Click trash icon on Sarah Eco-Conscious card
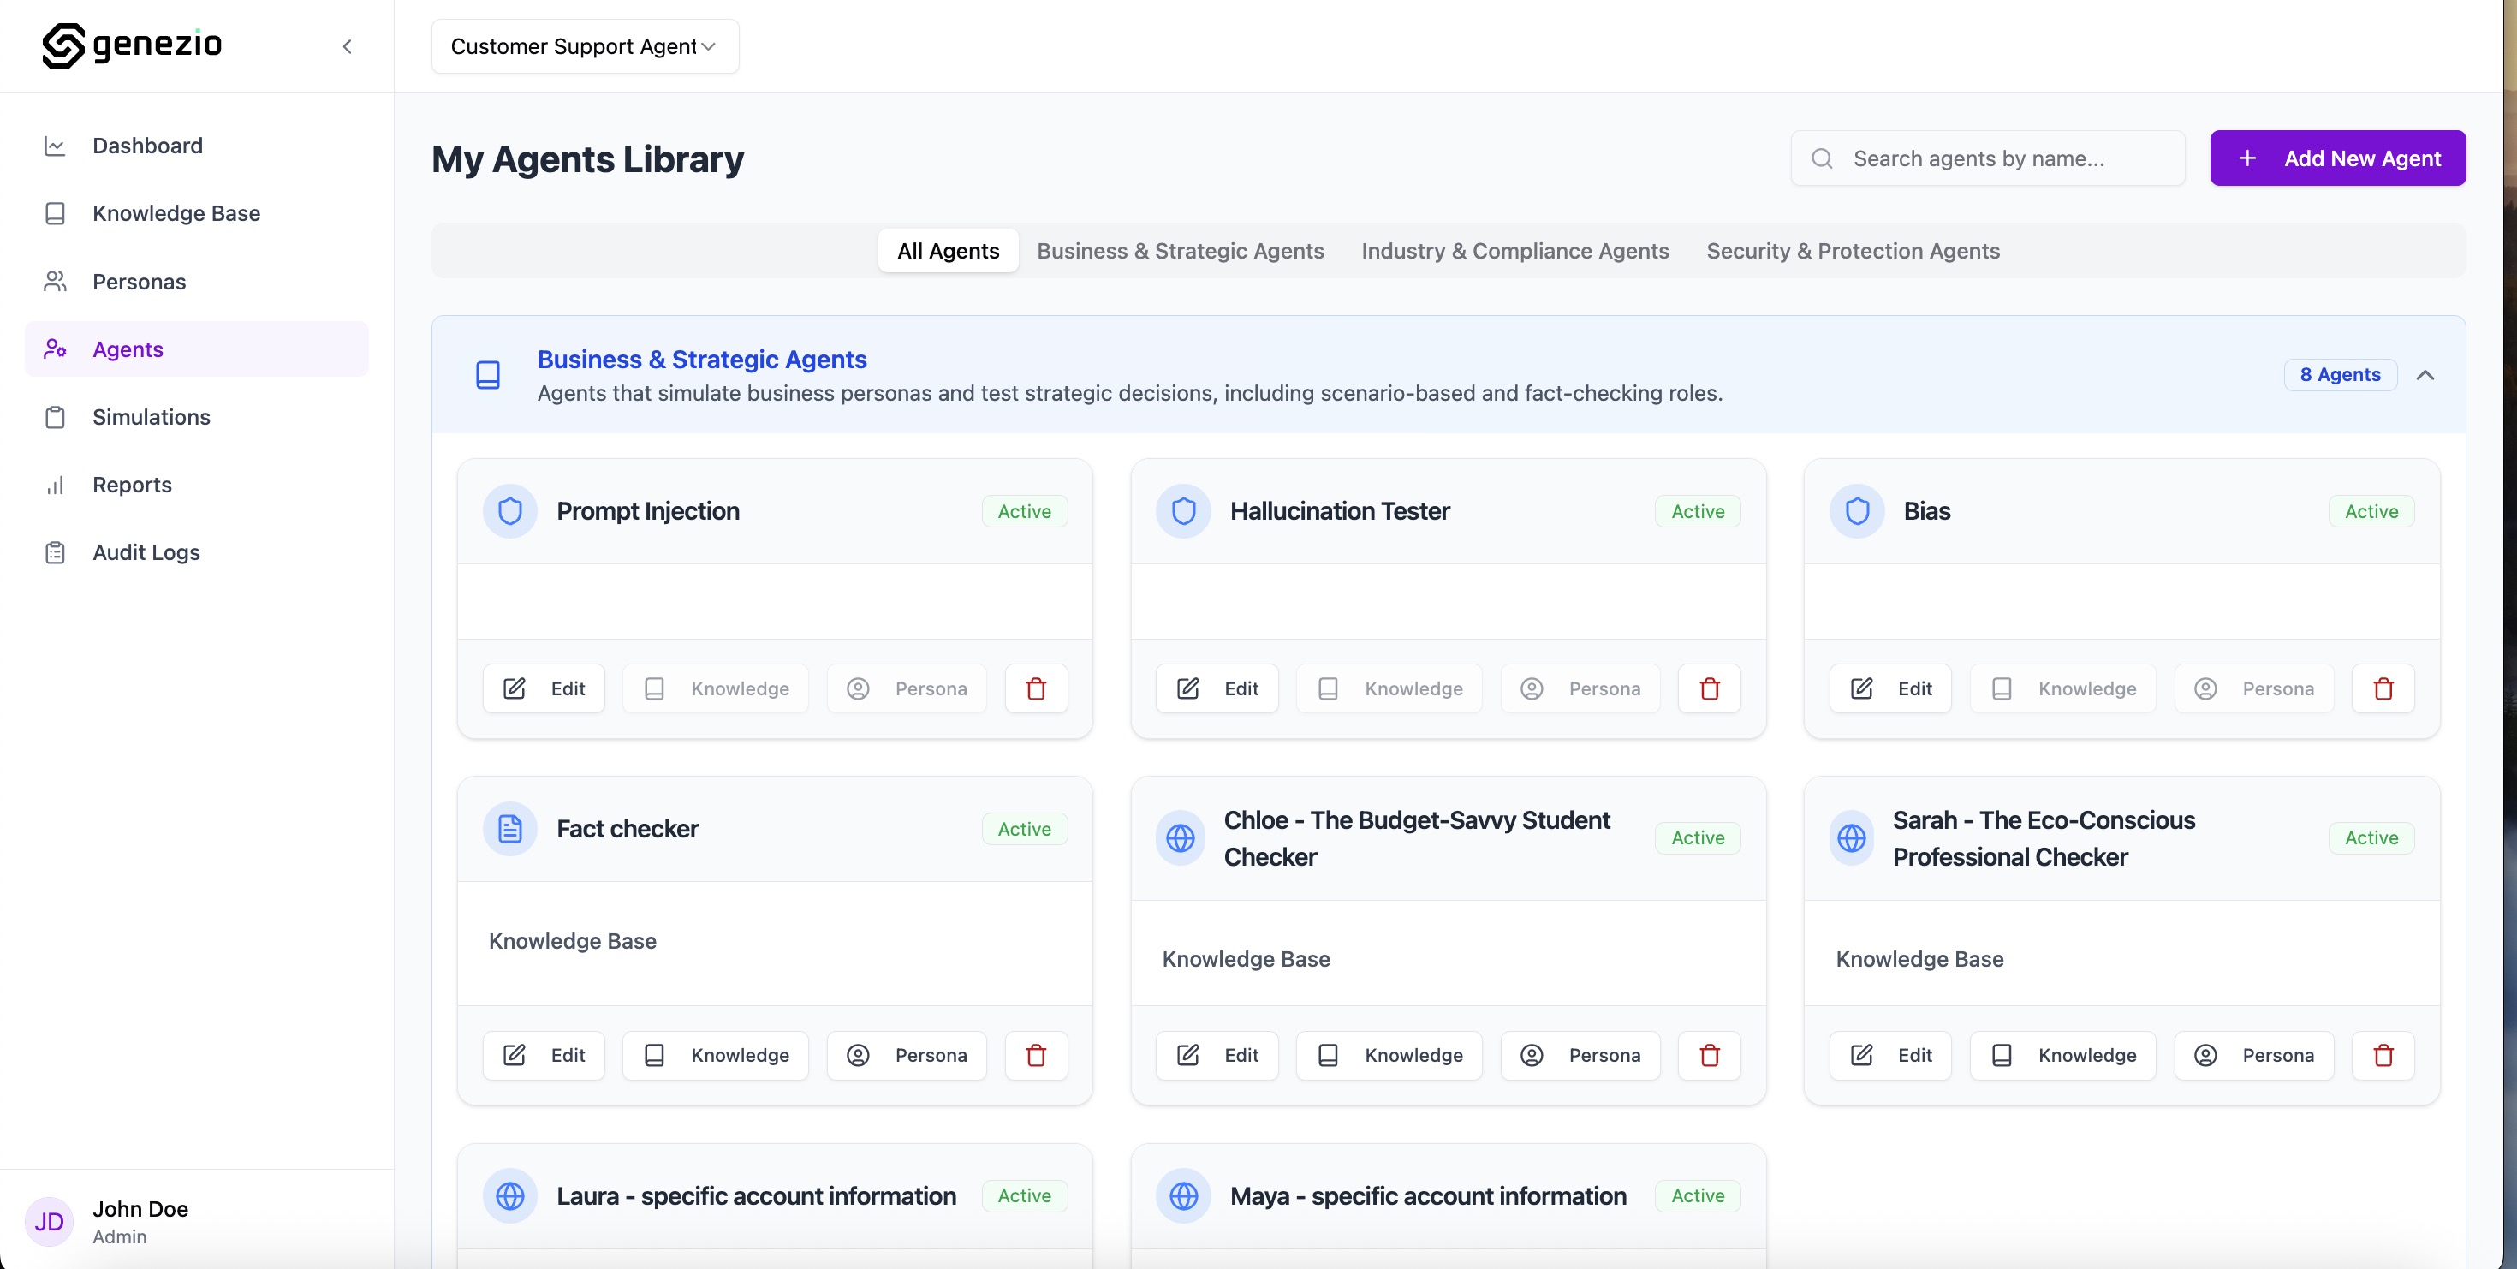The height and width of the screenshot is (1269, 2517). pos(2382,1055)
